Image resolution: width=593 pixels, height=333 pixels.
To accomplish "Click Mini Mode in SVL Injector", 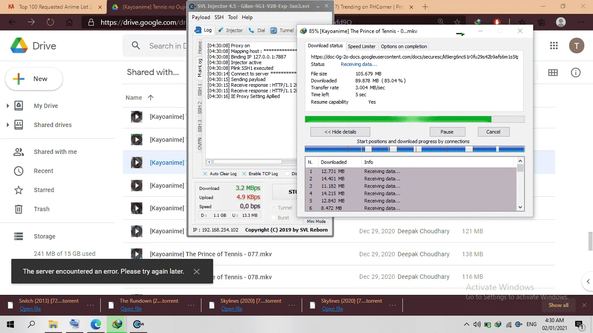I will click(316, 221).
